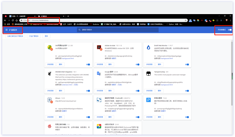Disable the Google 翻译 extension toggle
The image size is (235, 137).
click(x=137, y=91)
